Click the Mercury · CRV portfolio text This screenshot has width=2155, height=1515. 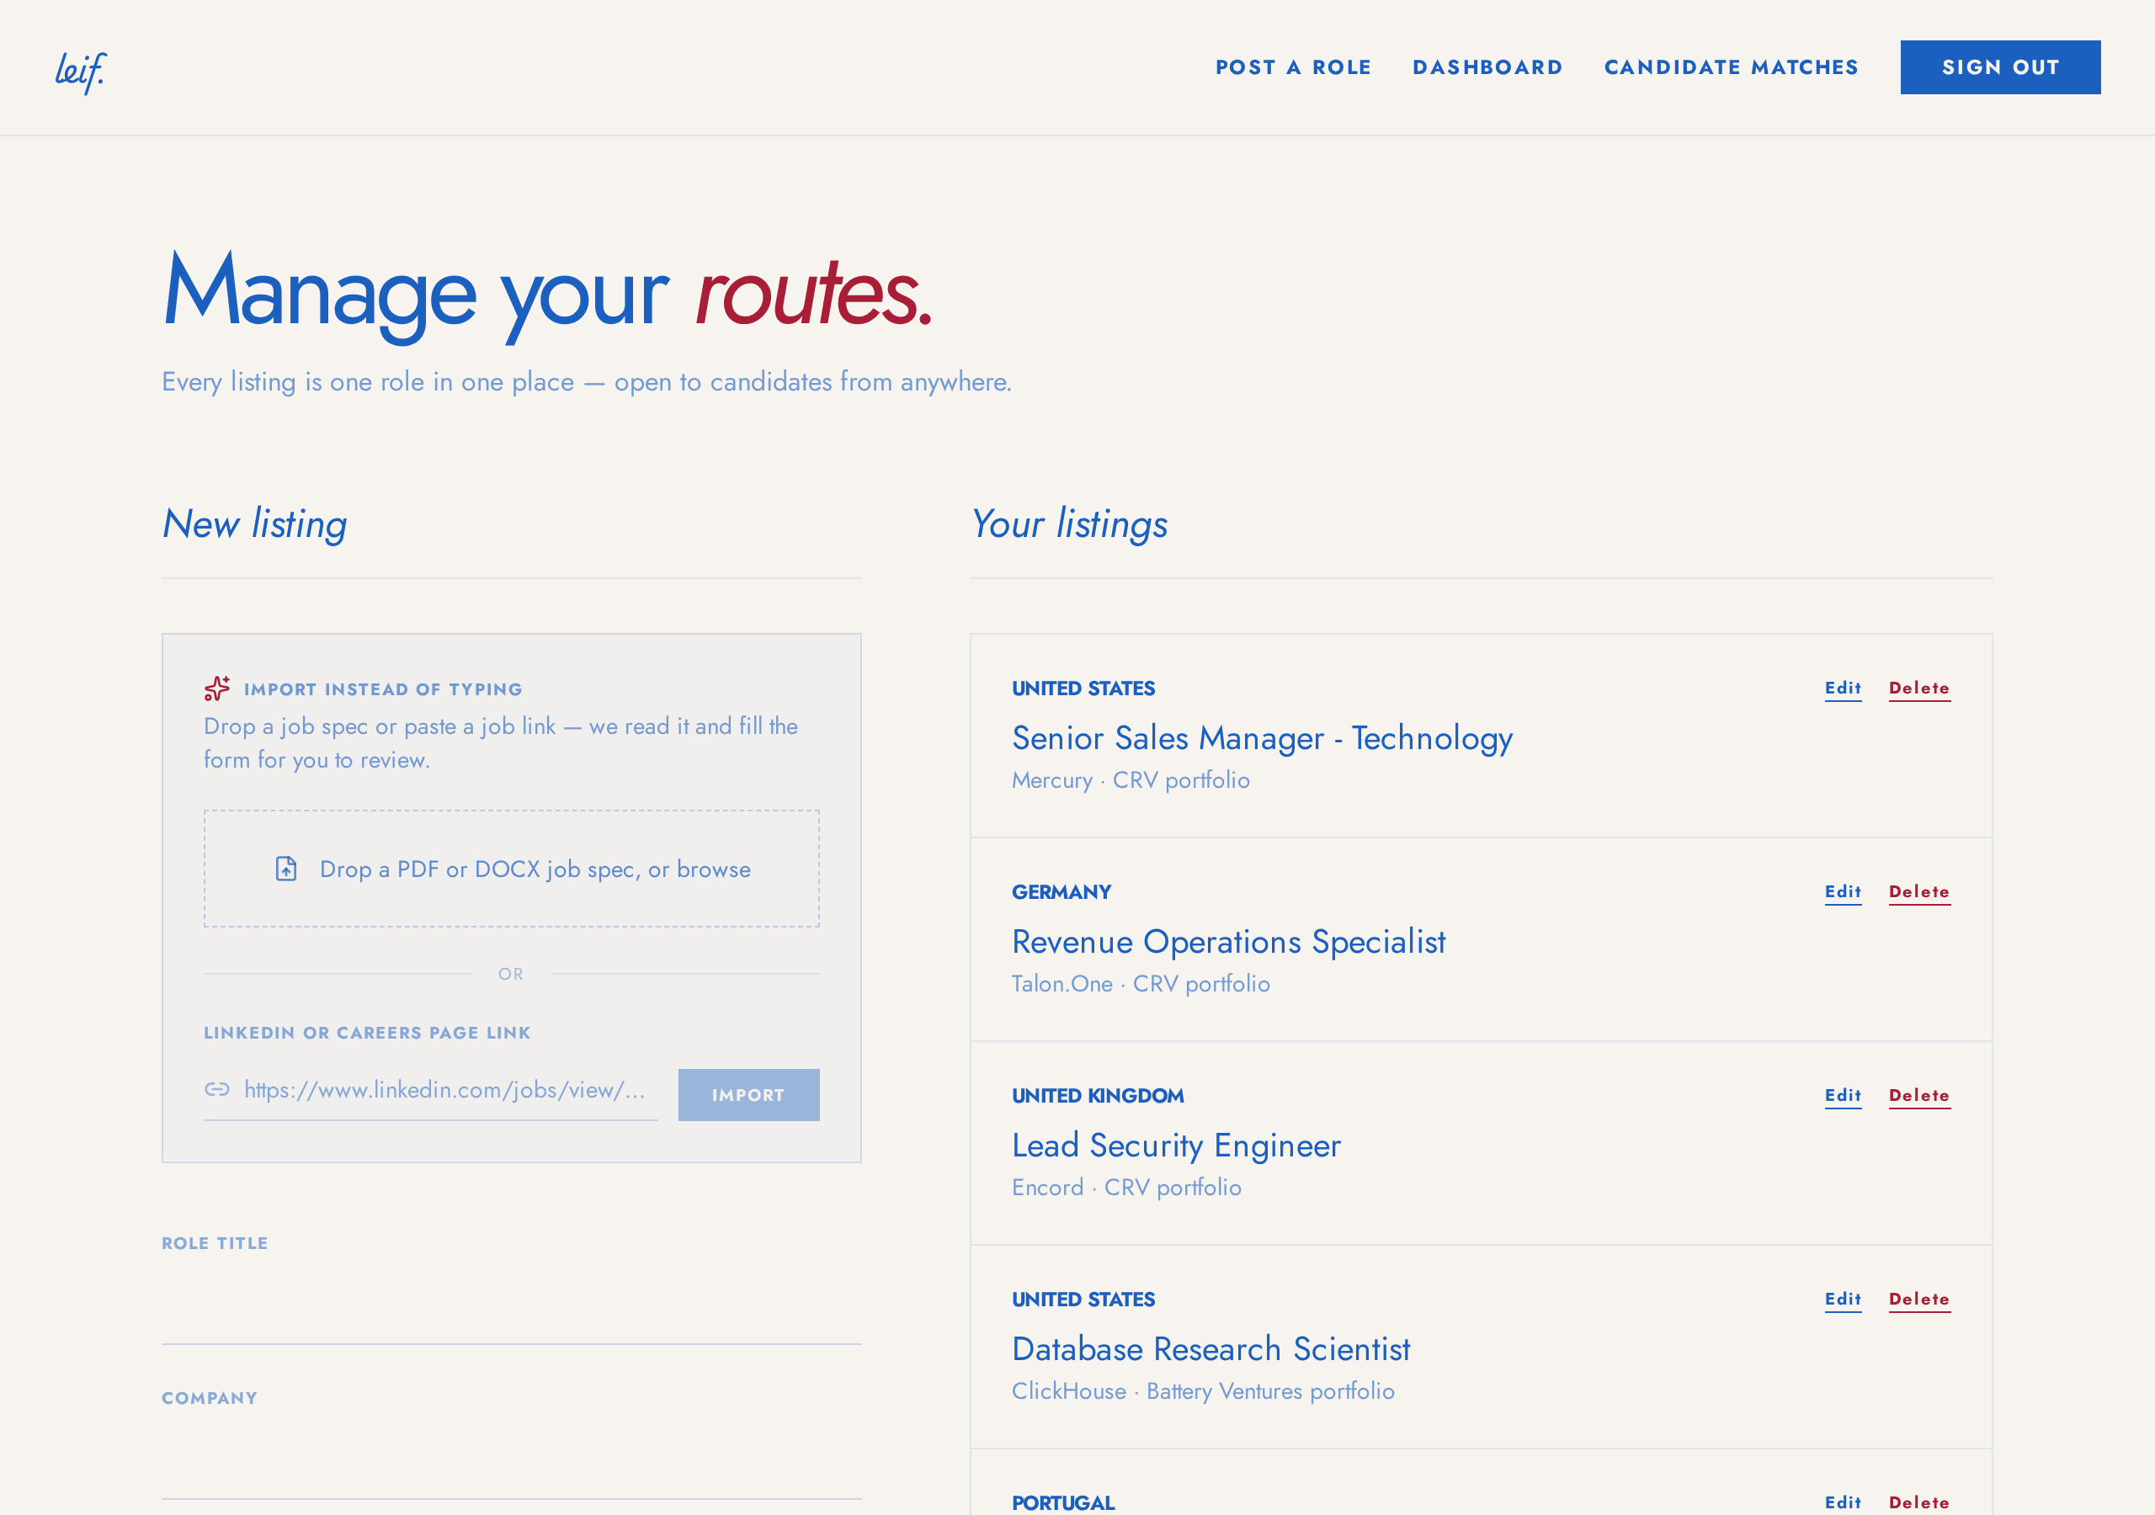click(x=1130, y=780)
